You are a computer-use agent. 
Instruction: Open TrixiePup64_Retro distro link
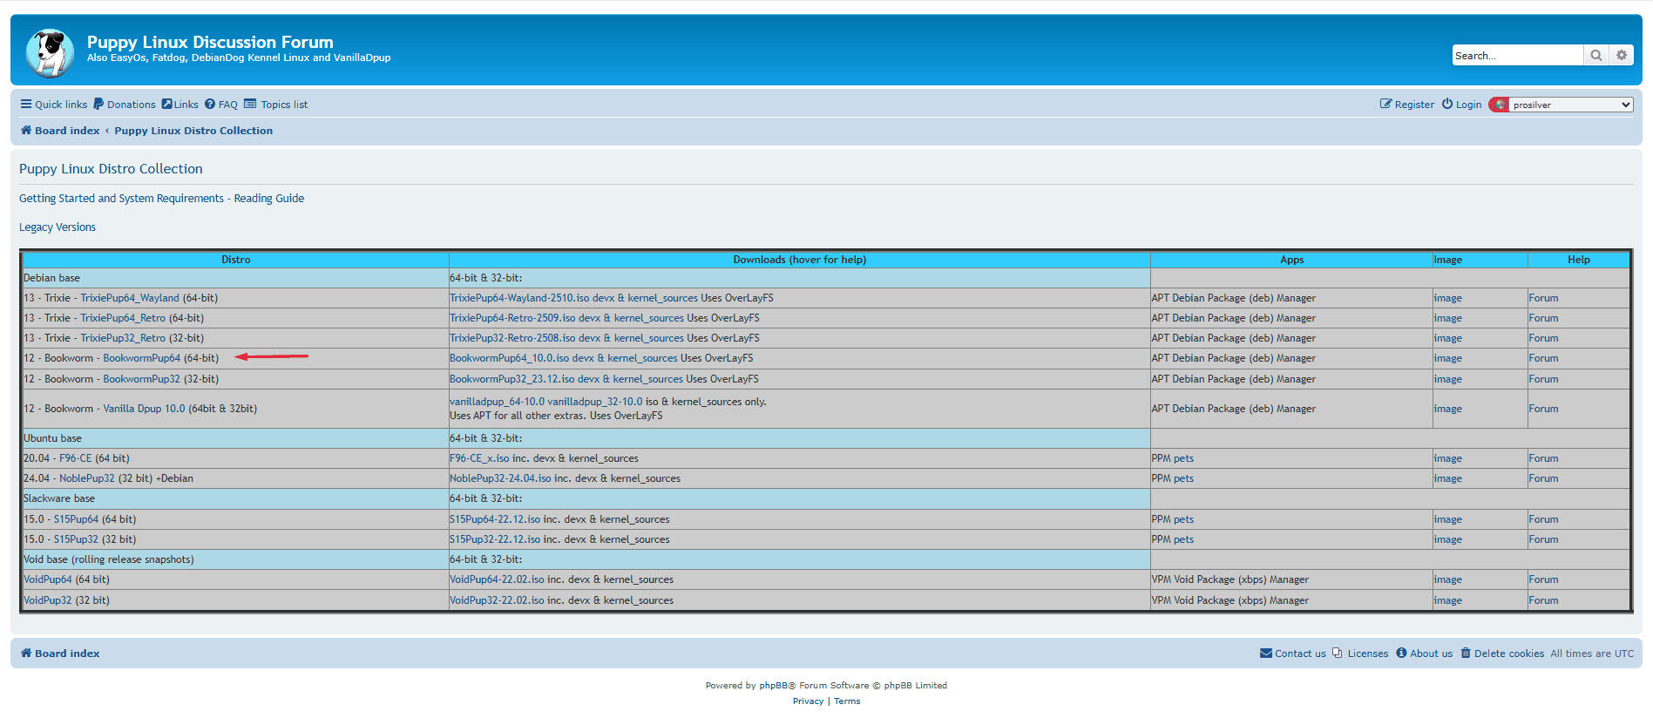click(123, 318)
